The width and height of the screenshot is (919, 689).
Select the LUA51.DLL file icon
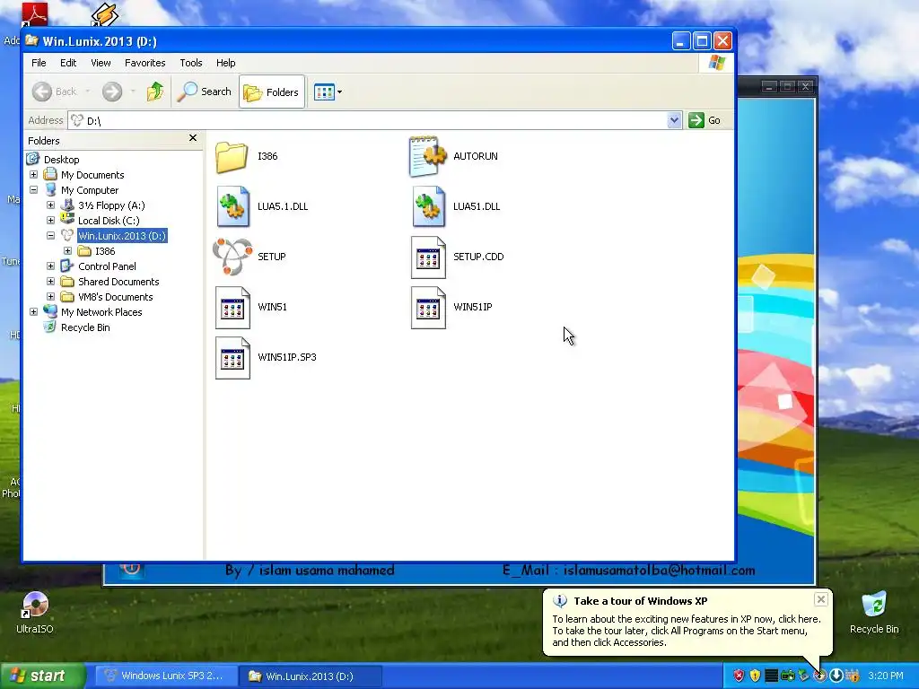[428, 206]
